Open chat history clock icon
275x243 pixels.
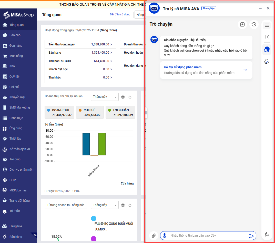(254, 24)
